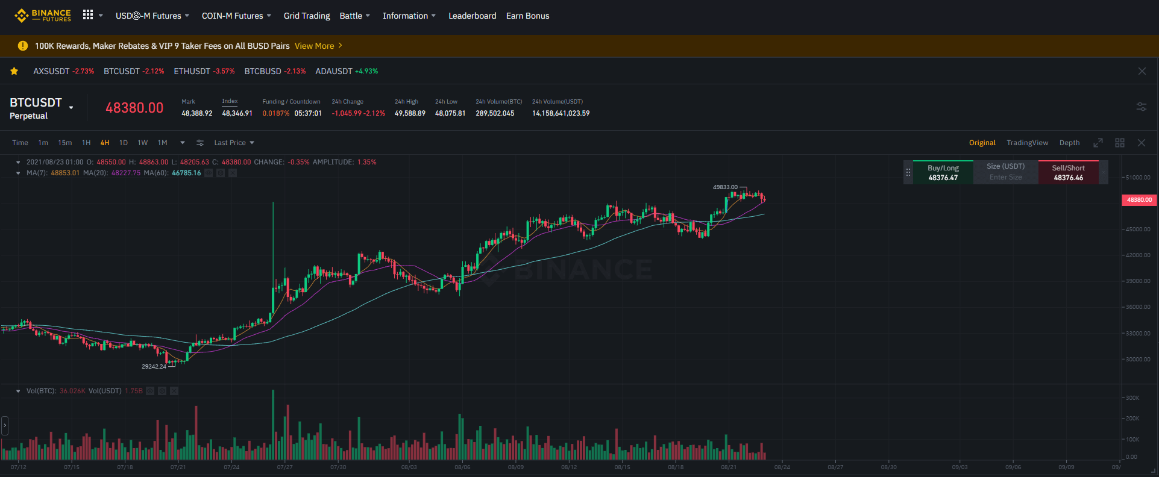Collapse the MA indicator legend row
This screenshot has width=1159, height=477.
pyautogui.click(x=18, y=173)
